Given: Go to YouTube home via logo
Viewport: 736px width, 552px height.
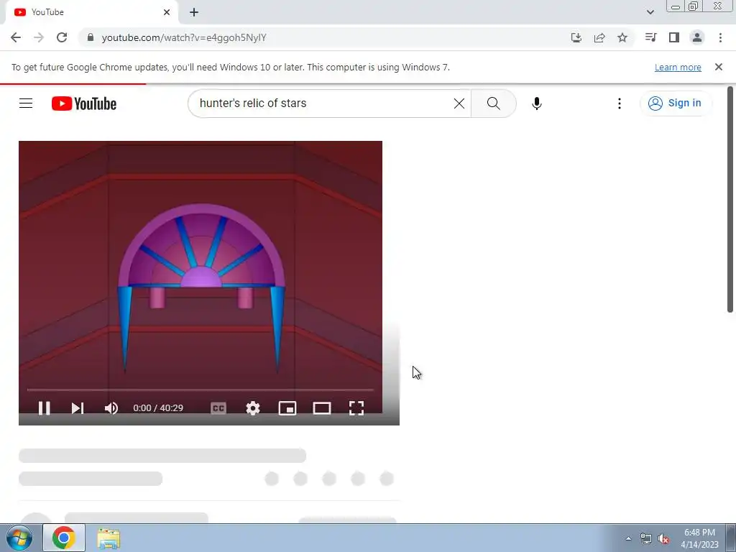Looking at the screenshot, I should coord(84,103).
